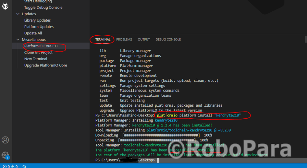Open the Accounts icon in activity bar
The width and height of the screenshot is (307, 168).
coord(5,140)
